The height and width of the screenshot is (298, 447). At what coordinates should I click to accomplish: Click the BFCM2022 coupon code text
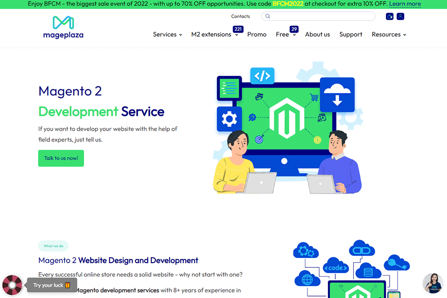[288, 4]
